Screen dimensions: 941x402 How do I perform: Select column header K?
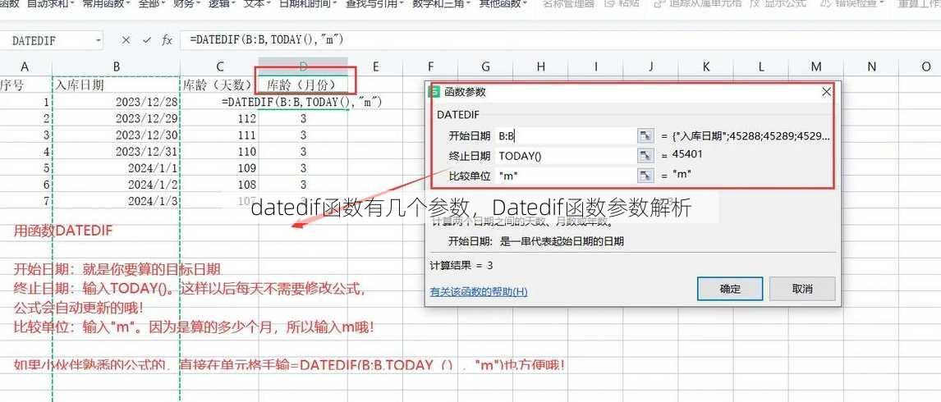[706, 66]
